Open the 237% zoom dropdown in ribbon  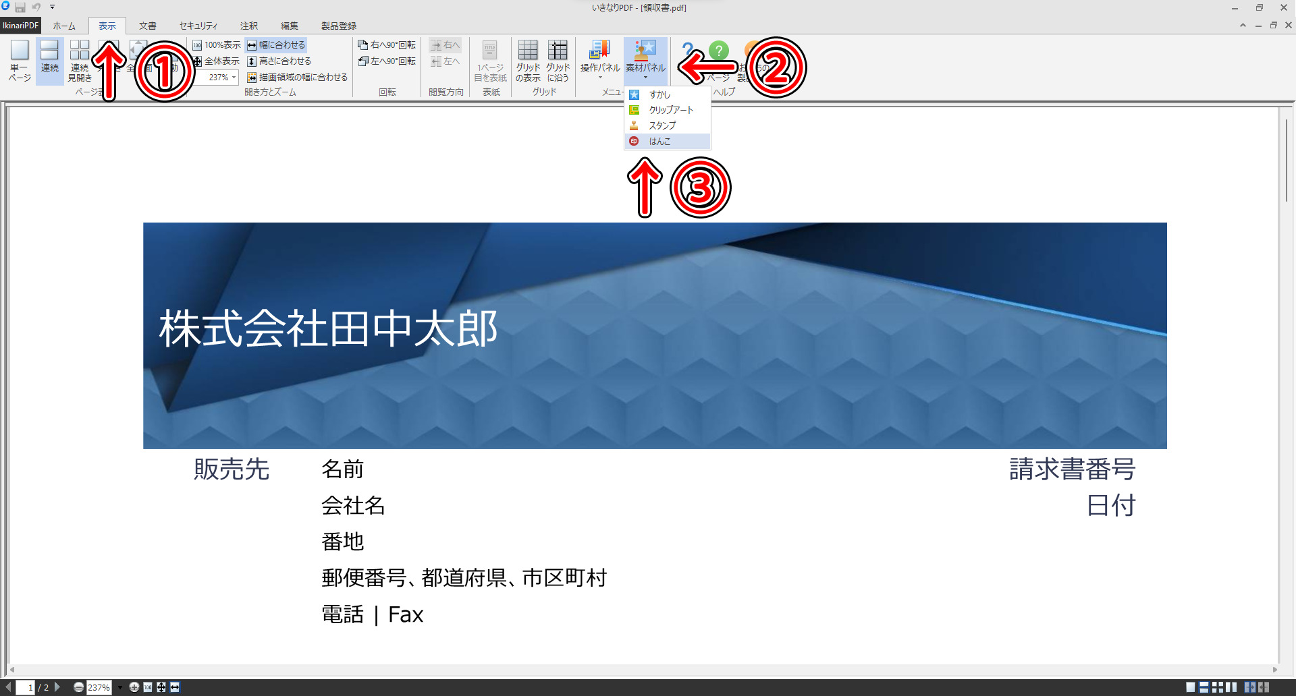(x=234, y=78)
